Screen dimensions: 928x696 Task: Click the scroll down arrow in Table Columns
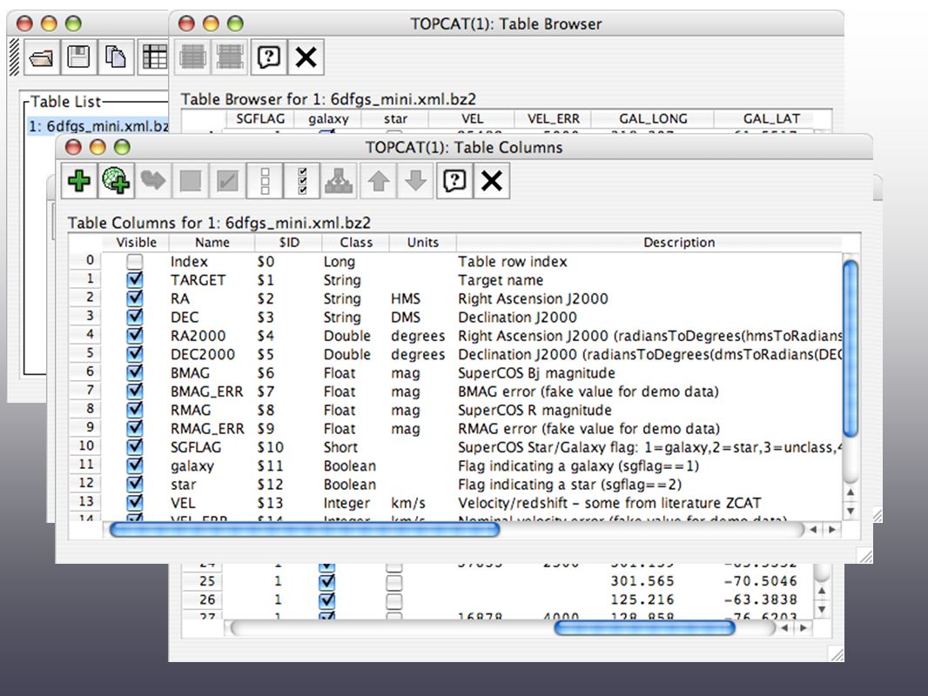850,511
